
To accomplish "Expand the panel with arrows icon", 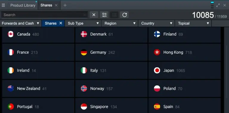I will (218, 5).
